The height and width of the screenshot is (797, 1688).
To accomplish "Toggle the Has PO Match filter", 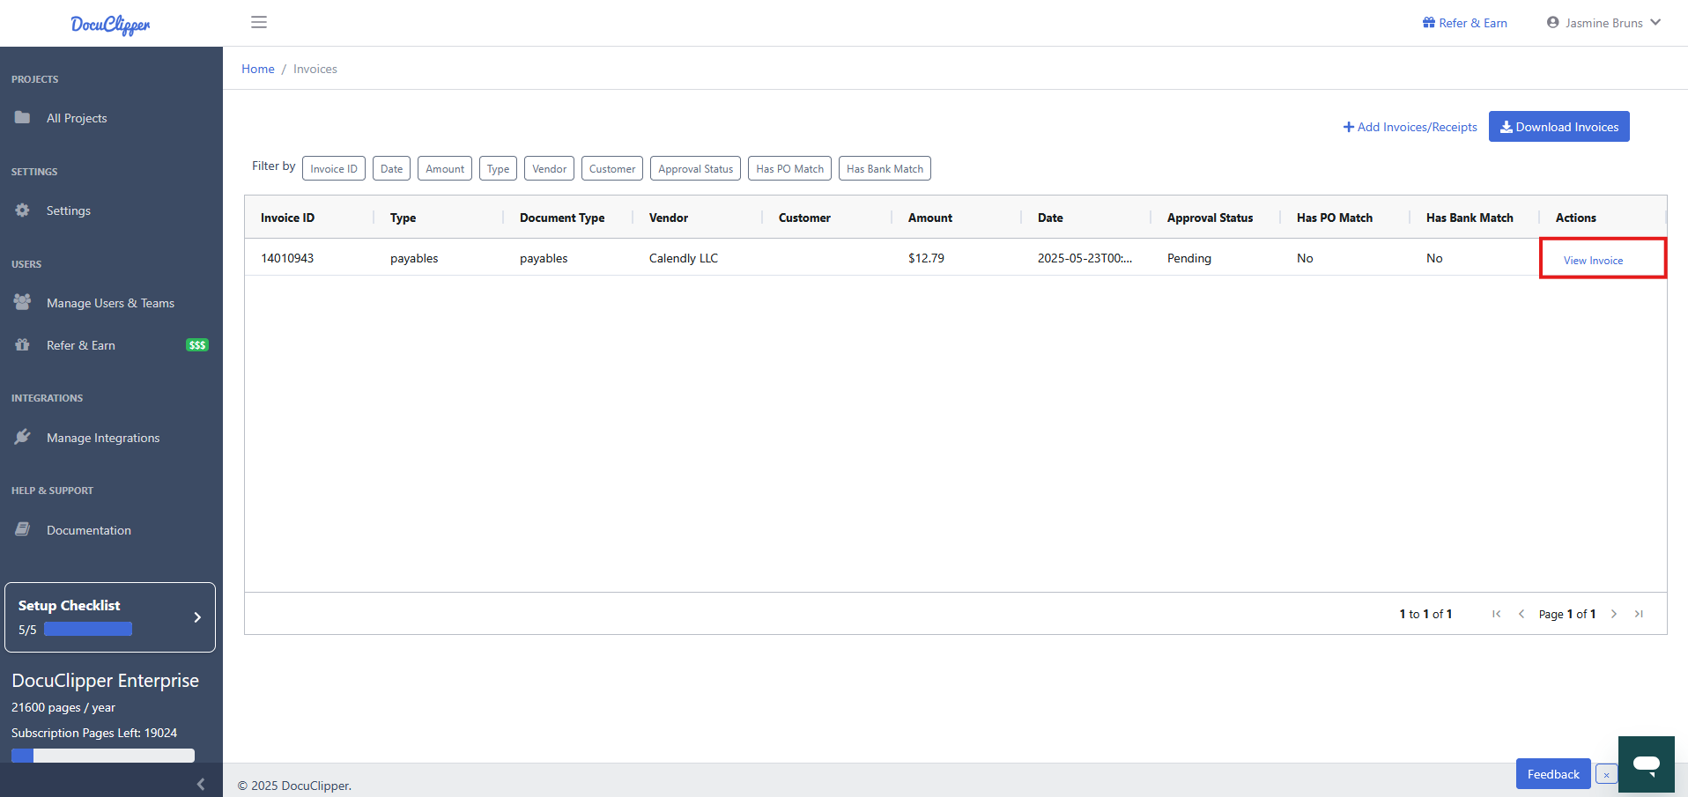I will pyautogui.click(x=788, y=168).
